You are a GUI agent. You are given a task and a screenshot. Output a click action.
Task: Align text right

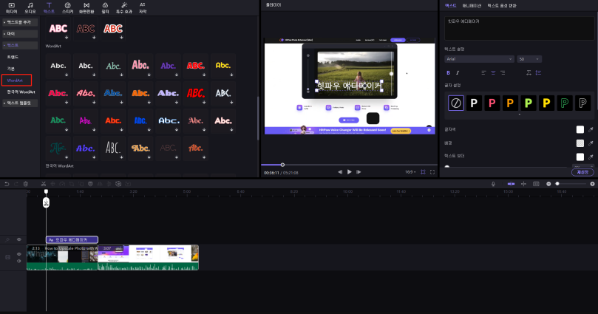(503, 73)
